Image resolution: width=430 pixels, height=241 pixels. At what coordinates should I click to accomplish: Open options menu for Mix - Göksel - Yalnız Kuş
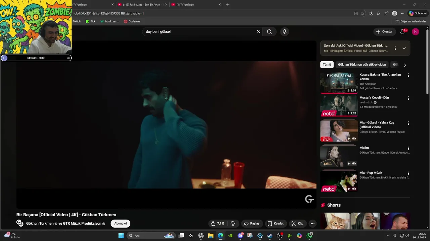(x=408, y=123)
